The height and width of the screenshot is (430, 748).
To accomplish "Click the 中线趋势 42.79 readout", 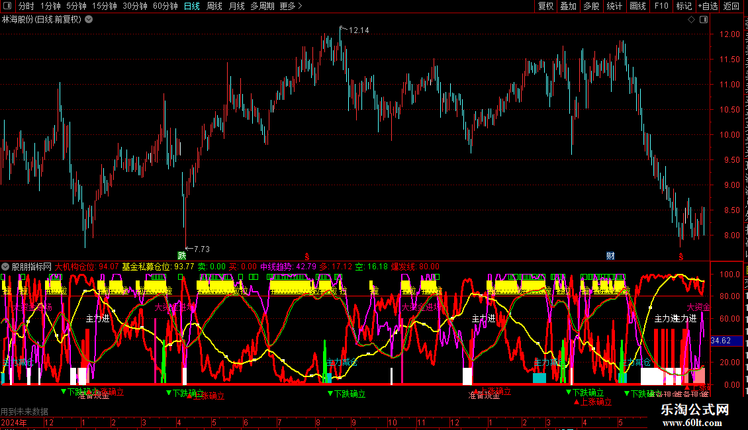I will point(288,267).
